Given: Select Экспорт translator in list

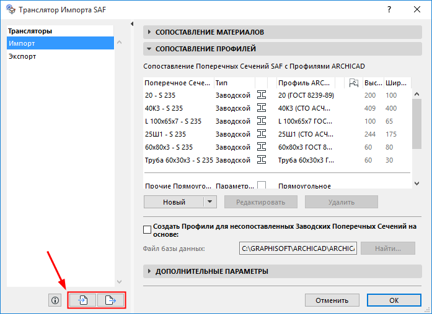Looking at the screenshot, I should [x=60, y=56].
